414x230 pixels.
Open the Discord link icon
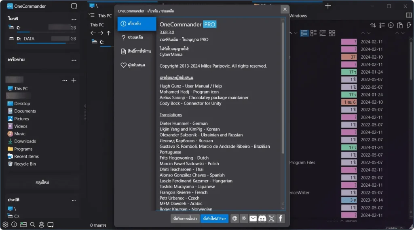pyautogui.click(x=262, y=218)
